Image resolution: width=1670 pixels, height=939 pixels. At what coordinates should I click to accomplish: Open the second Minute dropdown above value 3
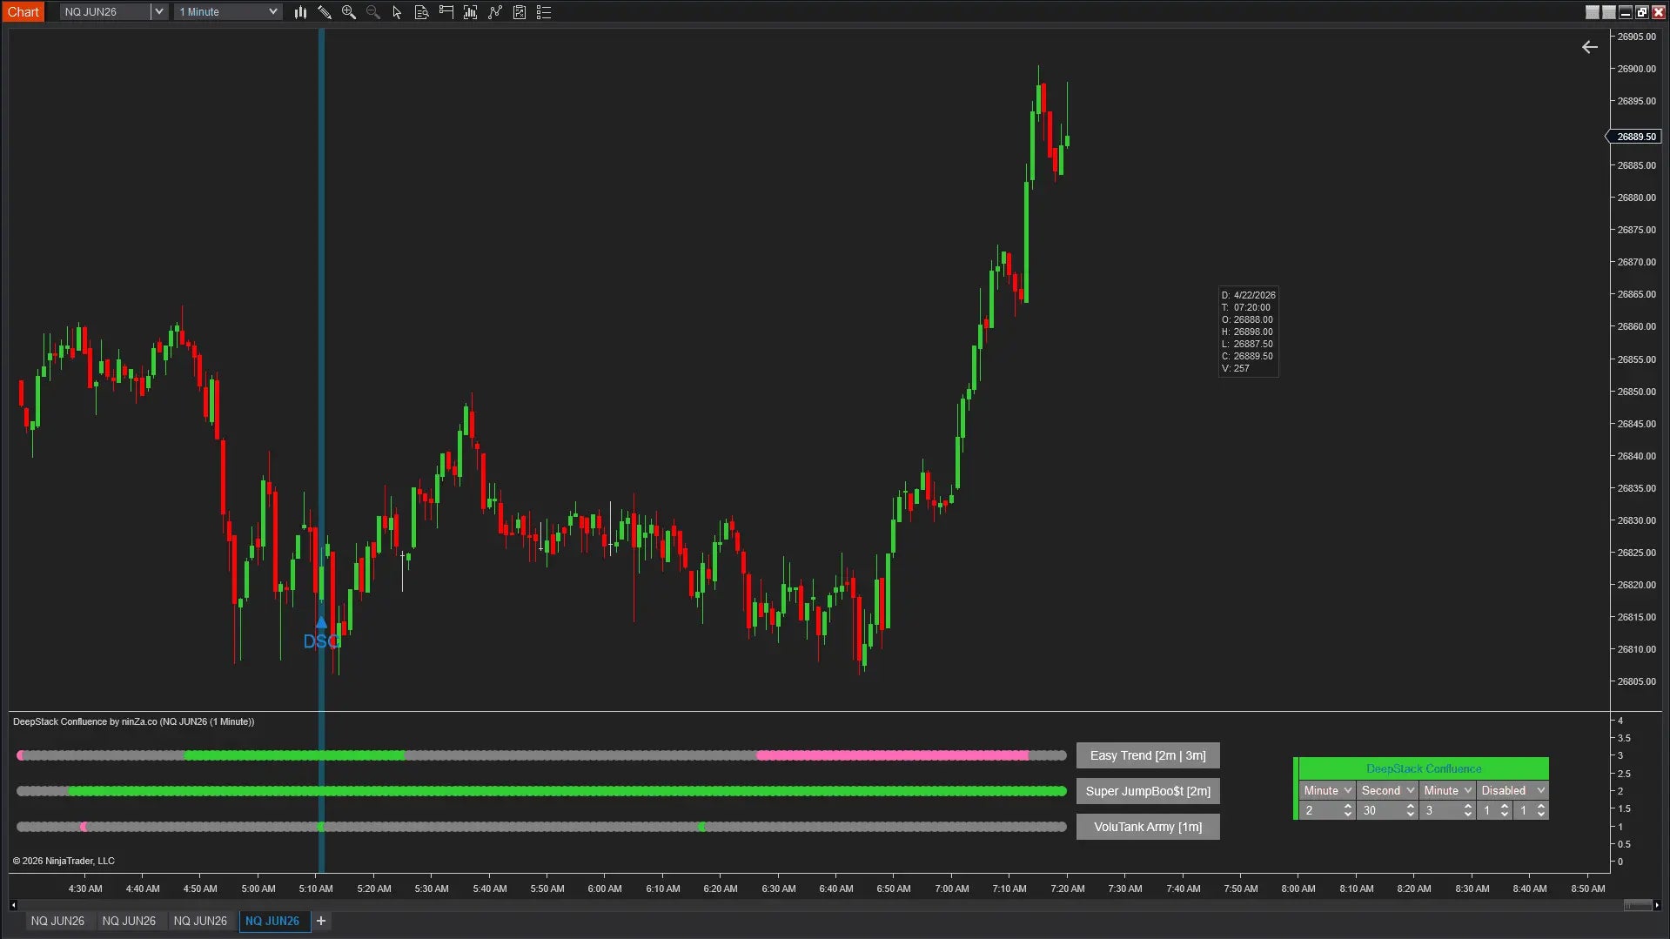coord(1447,790)
